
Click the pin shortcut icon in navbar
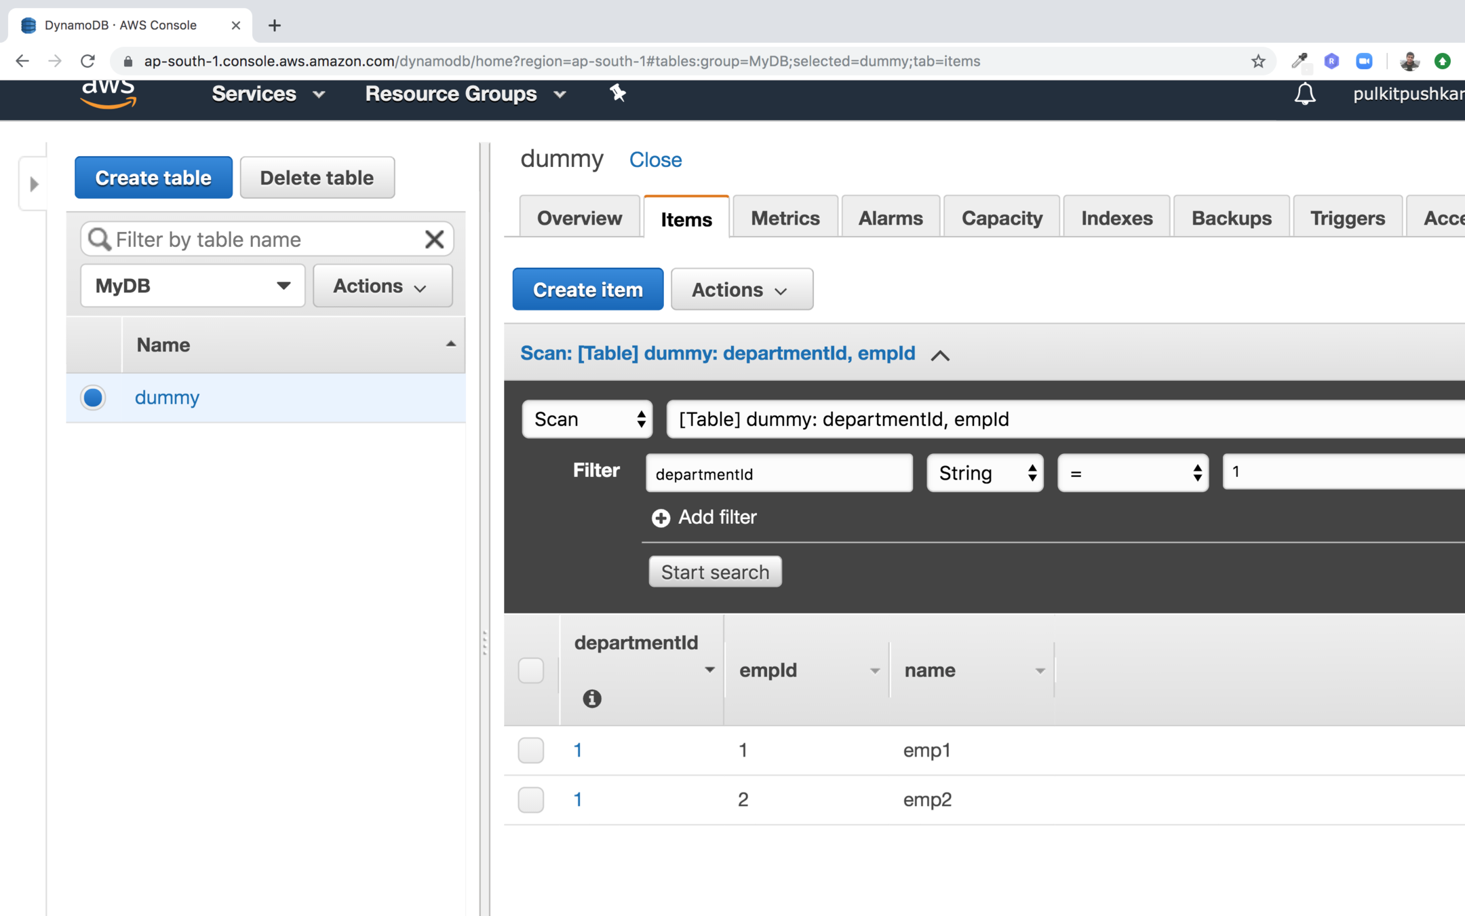617,93
